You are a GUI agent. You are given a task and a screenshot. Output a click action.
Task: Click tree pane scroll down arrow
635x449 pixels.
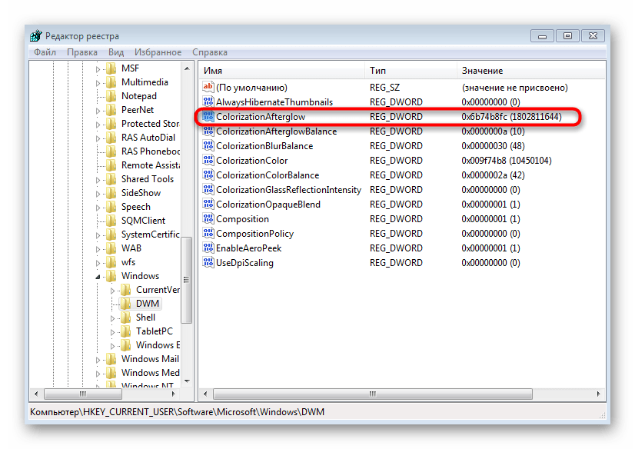tap(187, 381)
